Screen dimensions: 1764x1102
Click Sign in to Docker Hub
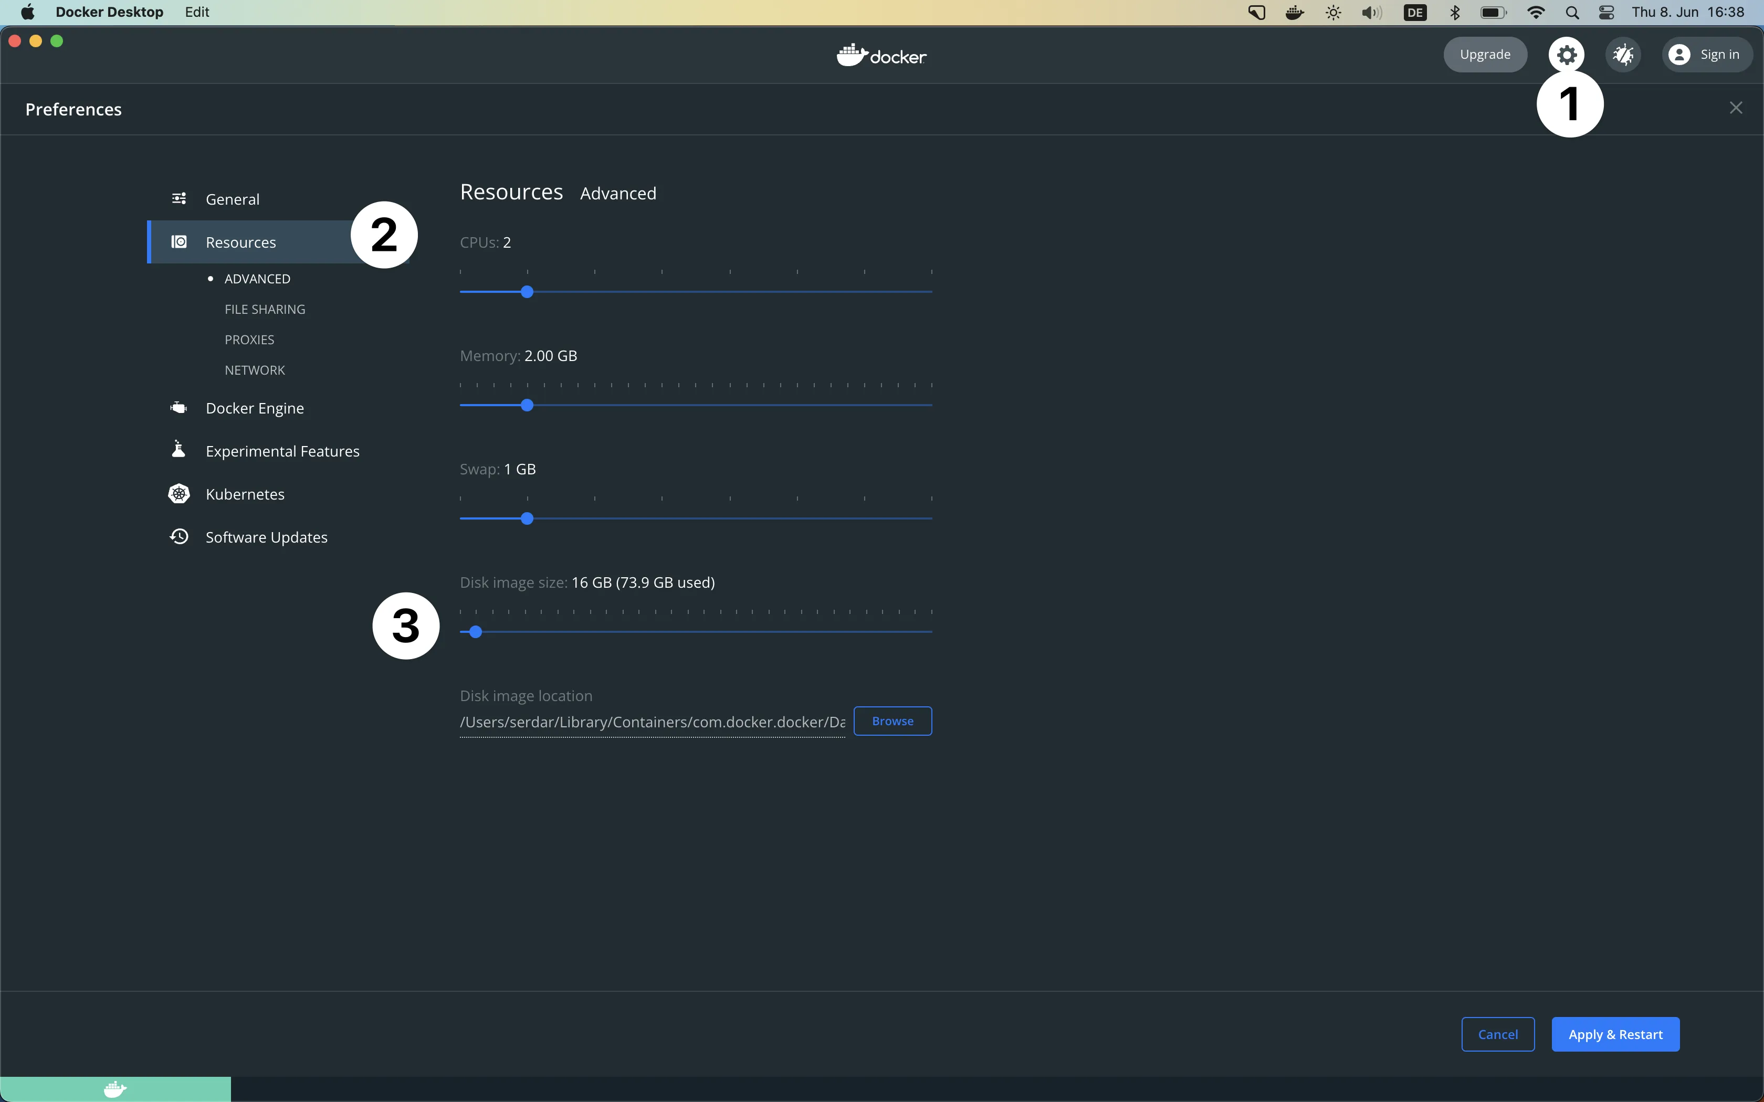coord(1707,54)
